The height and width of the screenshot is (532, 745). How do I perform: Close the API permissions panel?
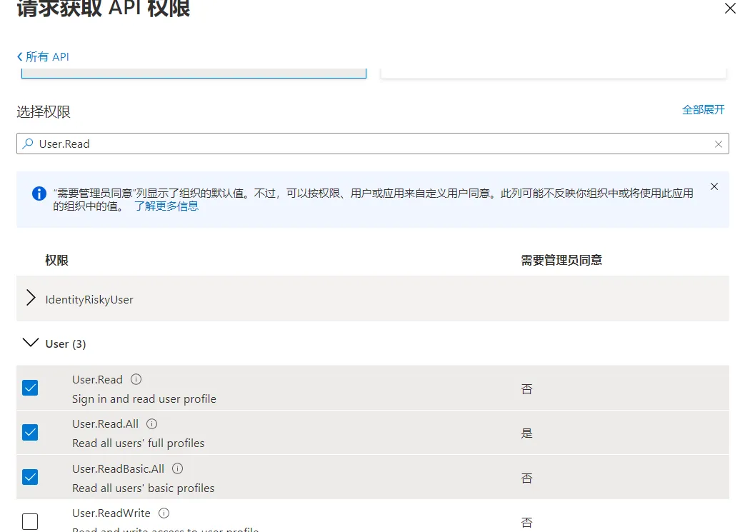click(x=730, y=8)
